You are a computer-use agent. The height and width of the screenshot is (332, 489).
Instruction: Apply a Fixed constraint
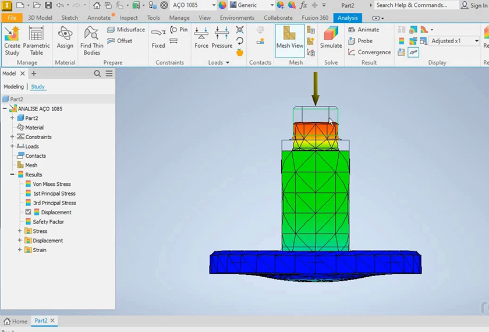[158, 38]
